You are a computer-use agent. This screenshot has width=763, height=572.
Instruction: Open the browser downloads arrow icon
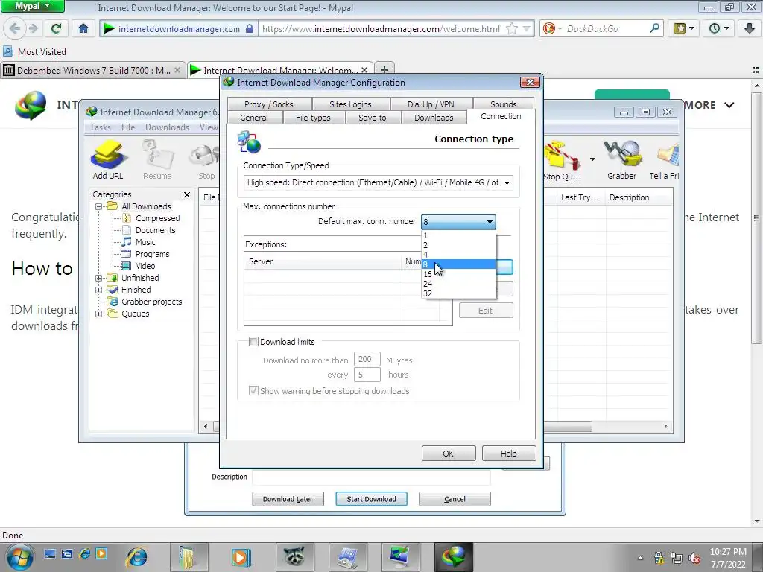pyautogui.click(x=750, y=29)
